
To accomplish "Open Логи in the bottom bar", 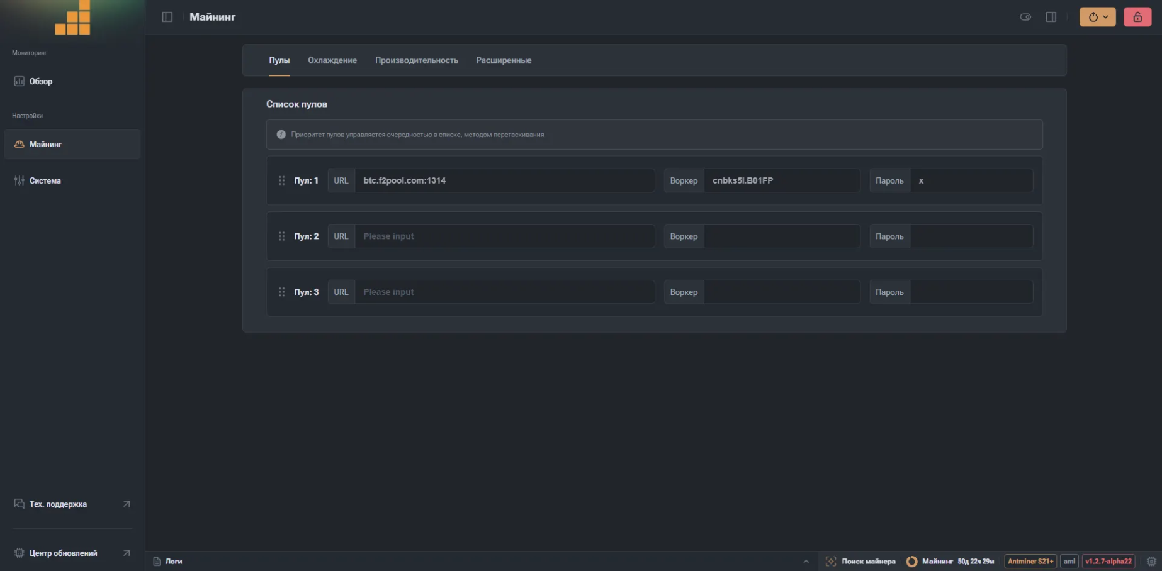I will [167, 561].
